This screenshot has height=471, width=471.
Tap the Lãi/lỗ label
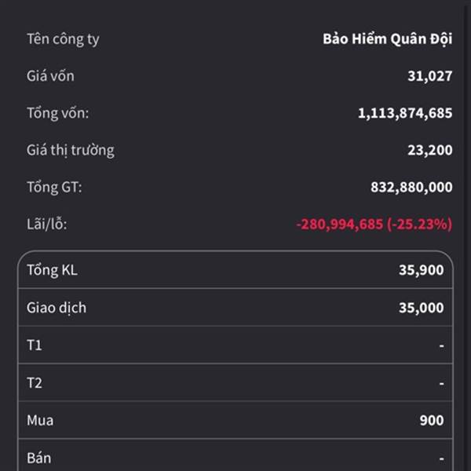47,224
